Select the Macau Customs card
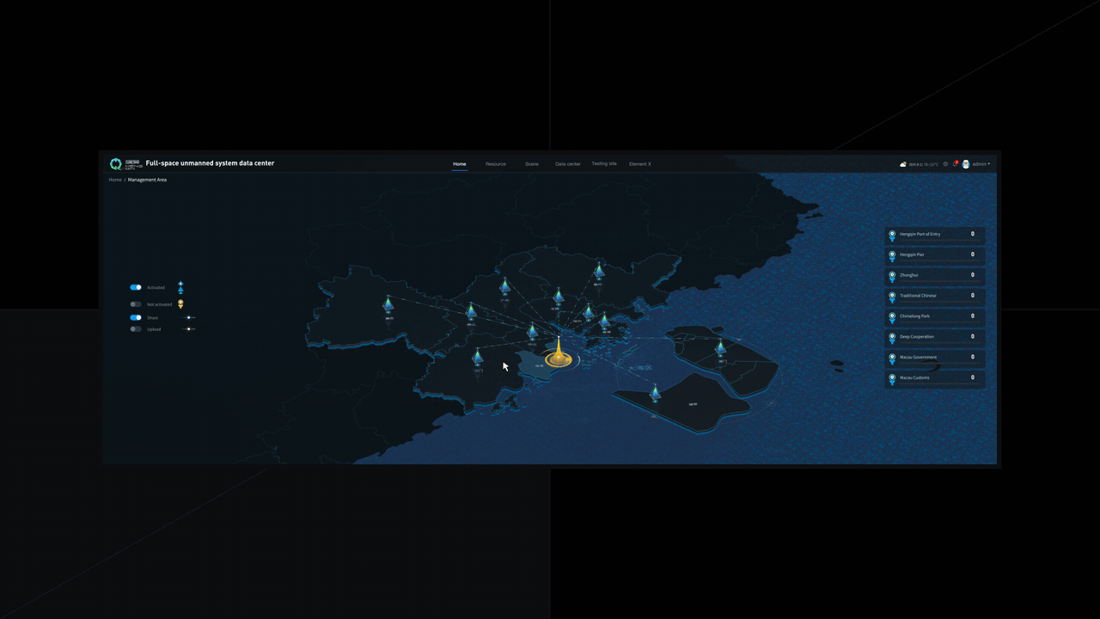 point(935,379)
